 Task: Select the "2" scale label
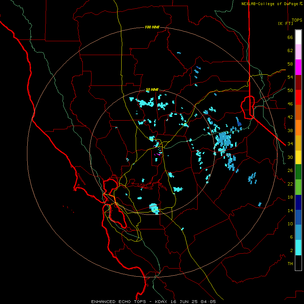point(292,251)
